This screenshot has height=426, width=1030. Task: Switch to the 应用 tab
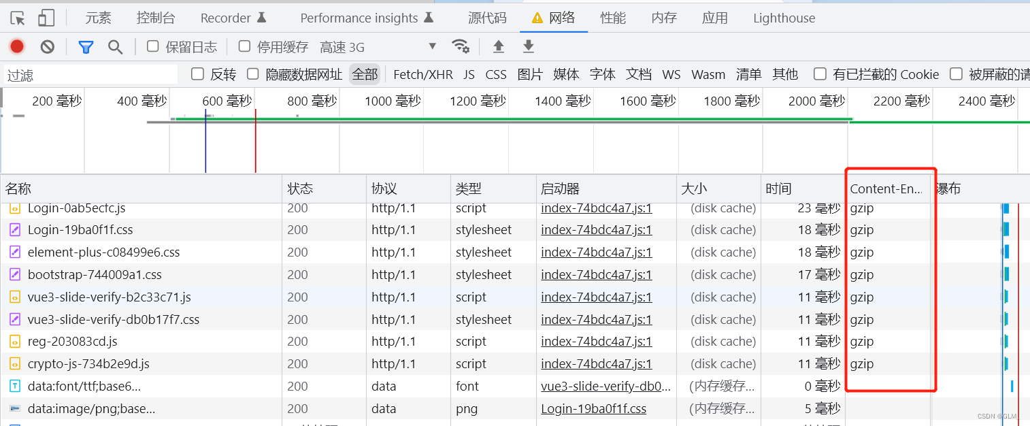tap(715, 18)
